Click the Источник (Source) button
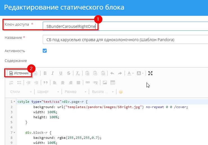This screenshot has width=208, height=145. pos(19,73)
